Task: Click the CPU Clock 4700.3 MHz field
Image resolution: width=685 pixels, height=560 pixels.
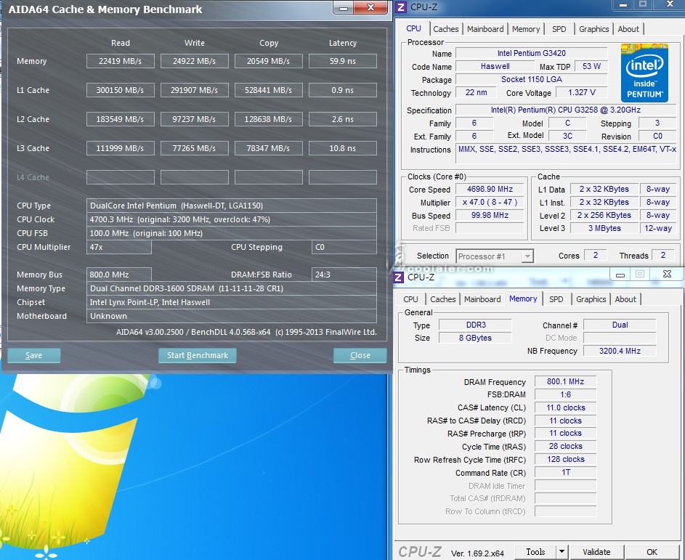Action: 232,219
